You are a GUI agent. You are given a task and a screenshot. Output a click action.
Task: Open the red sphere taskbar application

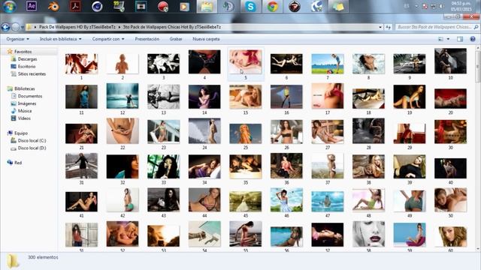pos(163,6)
